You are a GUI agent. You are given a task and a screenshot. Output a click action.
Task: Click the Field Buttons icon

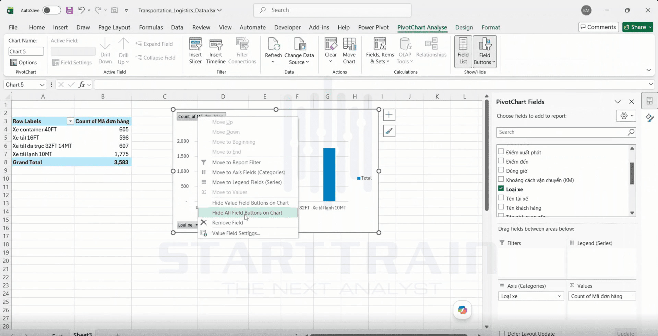484,44
